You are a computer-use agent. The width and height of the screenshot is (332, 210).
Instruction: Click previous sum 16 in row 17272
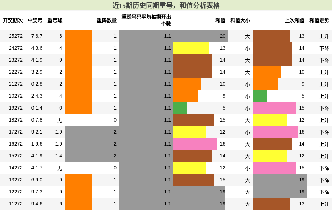[x=302, y=132]
